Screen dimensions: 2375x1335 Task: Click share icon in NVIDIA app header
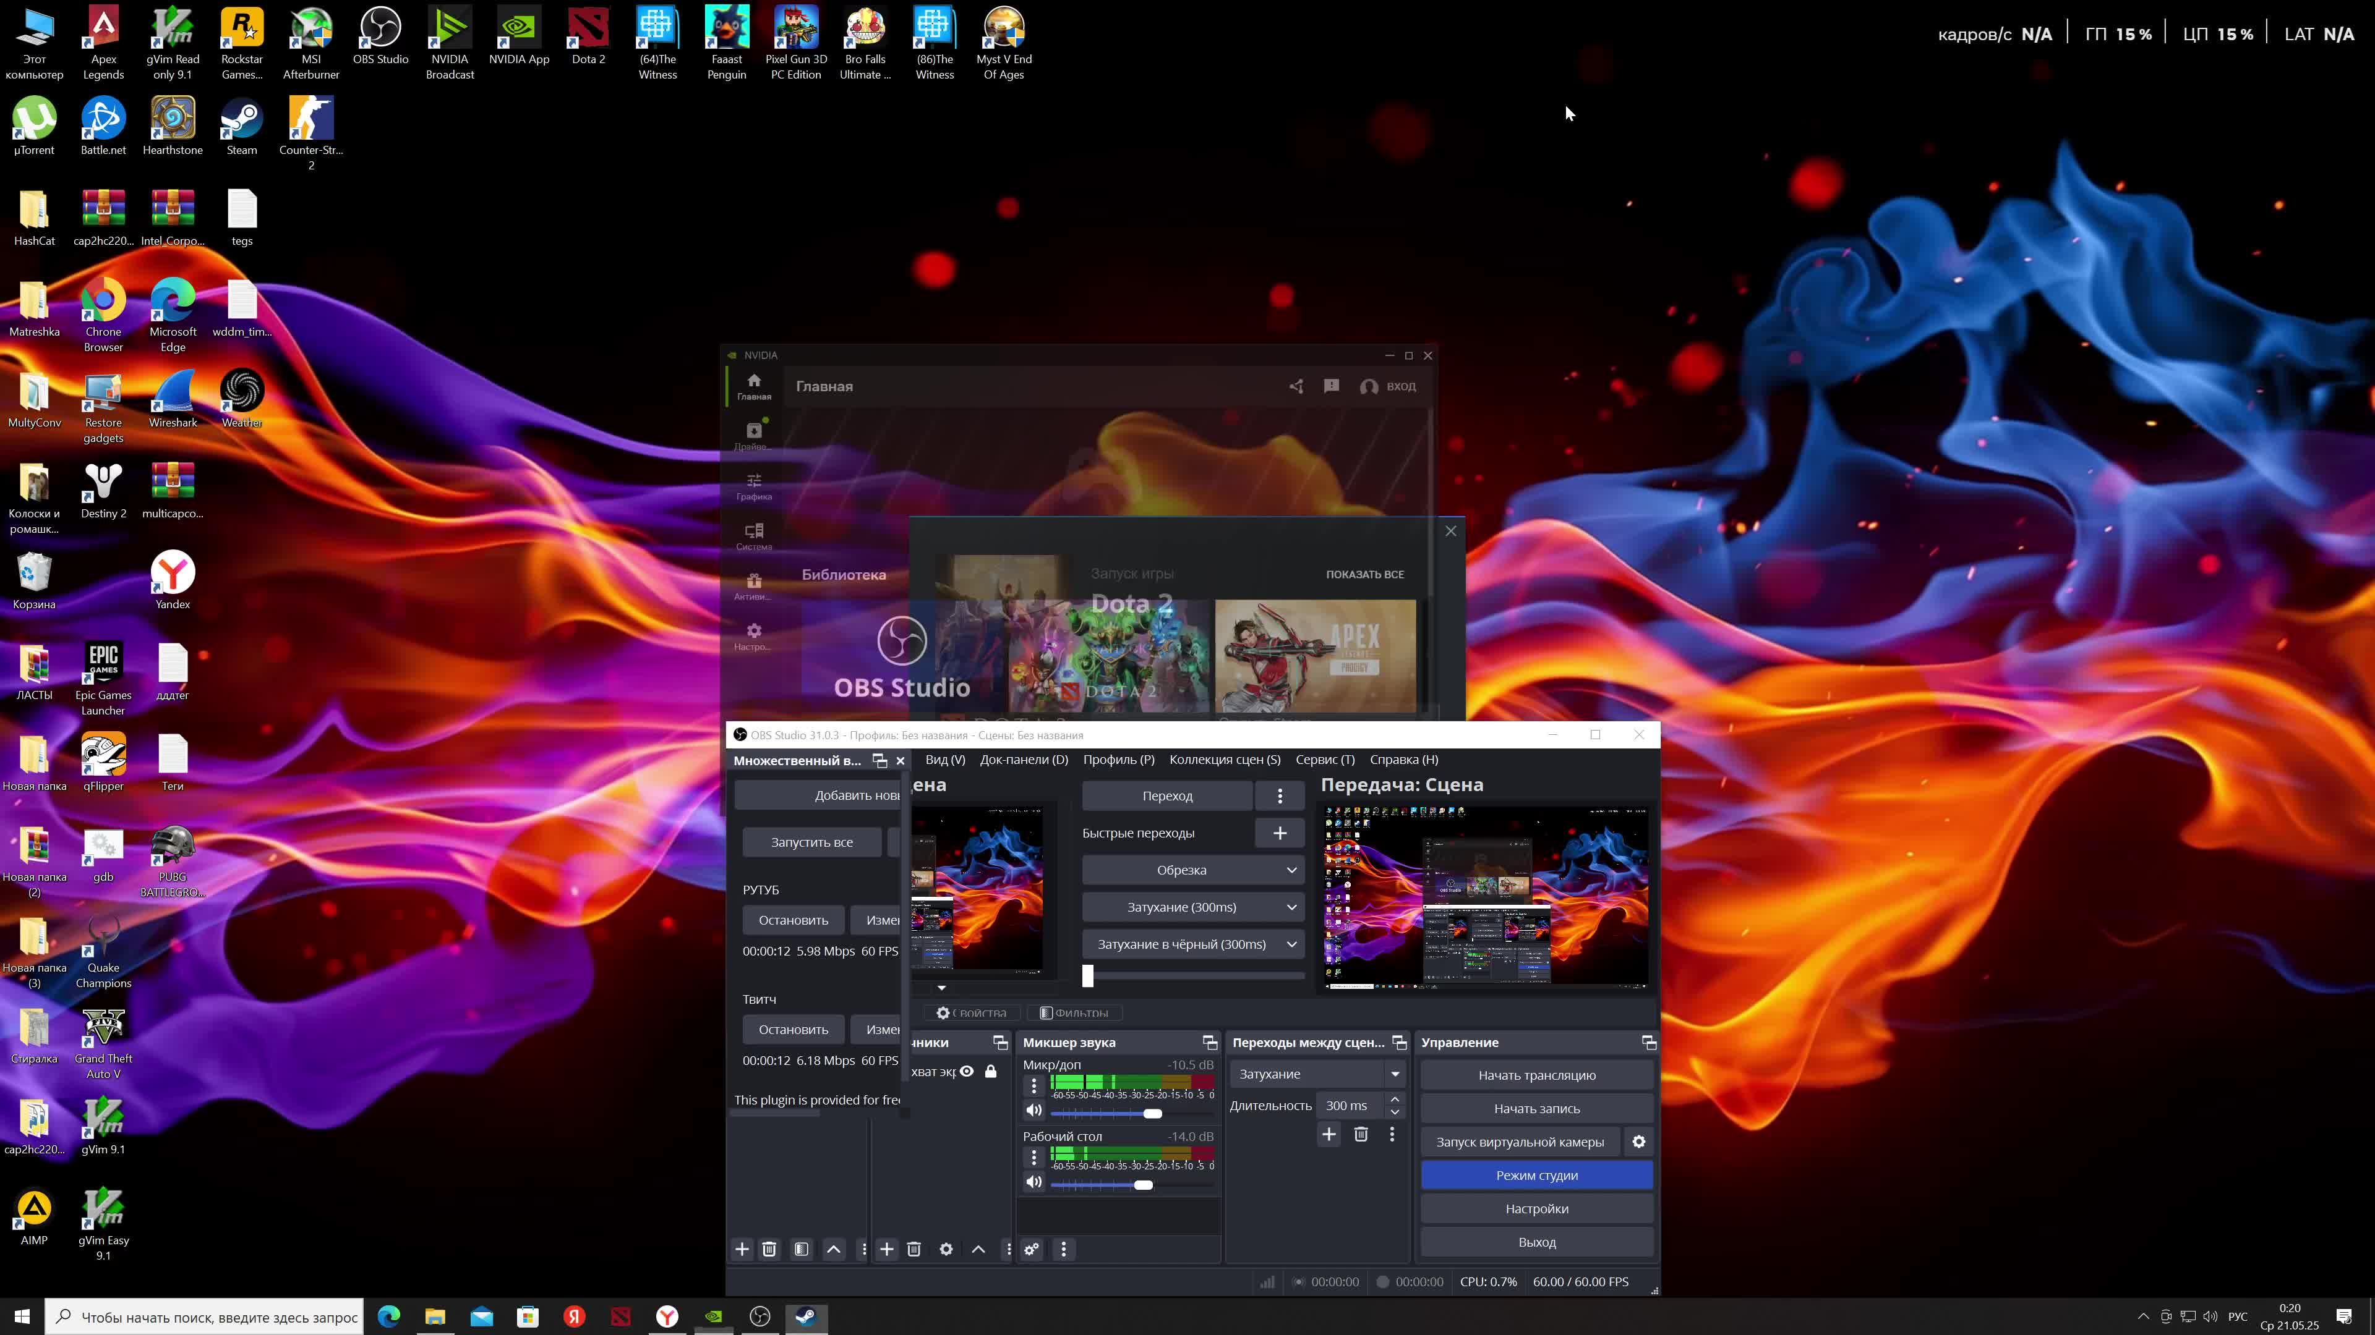click(1296, 386)
